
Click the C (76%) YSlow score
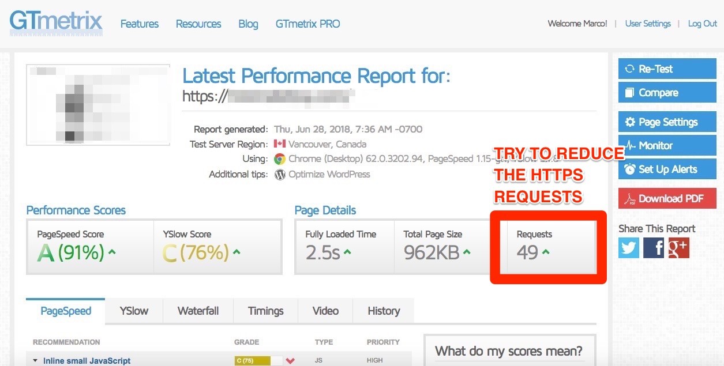[196, 252]
